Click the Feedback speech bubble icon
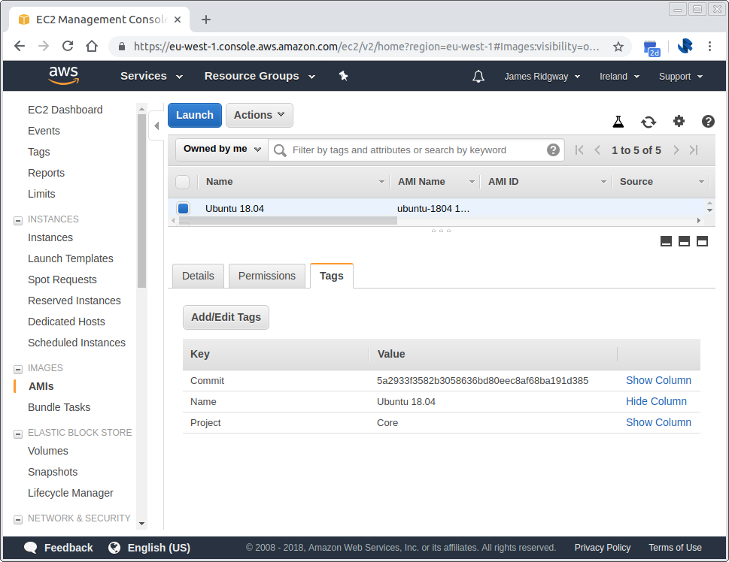This screenshot has height=562, width=729. tap(31, 548)
